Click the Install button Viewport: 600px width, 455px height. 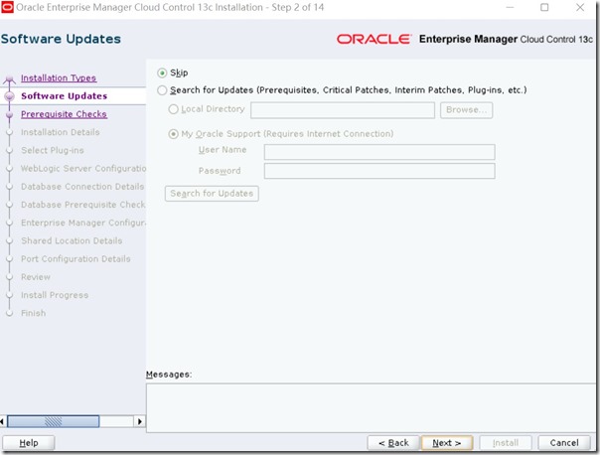[x=505, y=443]
